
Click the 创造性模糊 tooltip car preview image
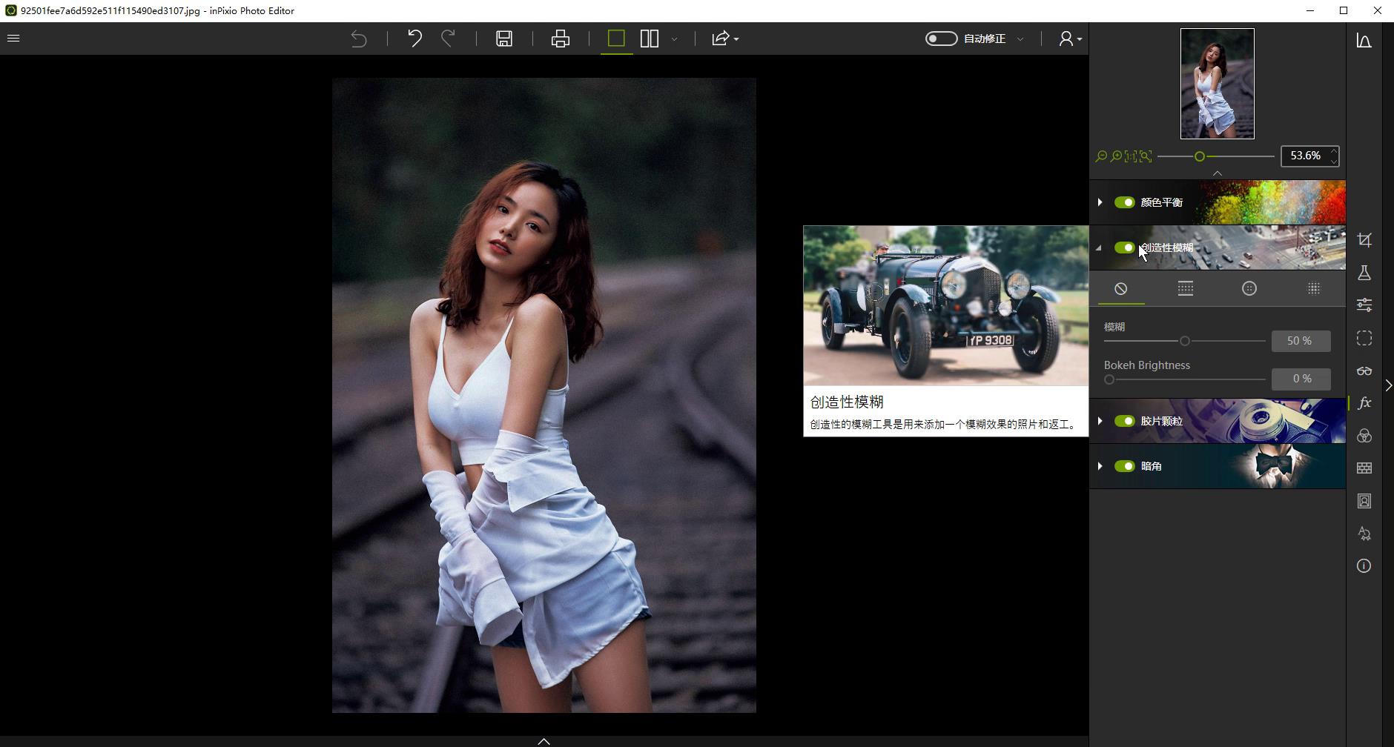coord(946,306)
